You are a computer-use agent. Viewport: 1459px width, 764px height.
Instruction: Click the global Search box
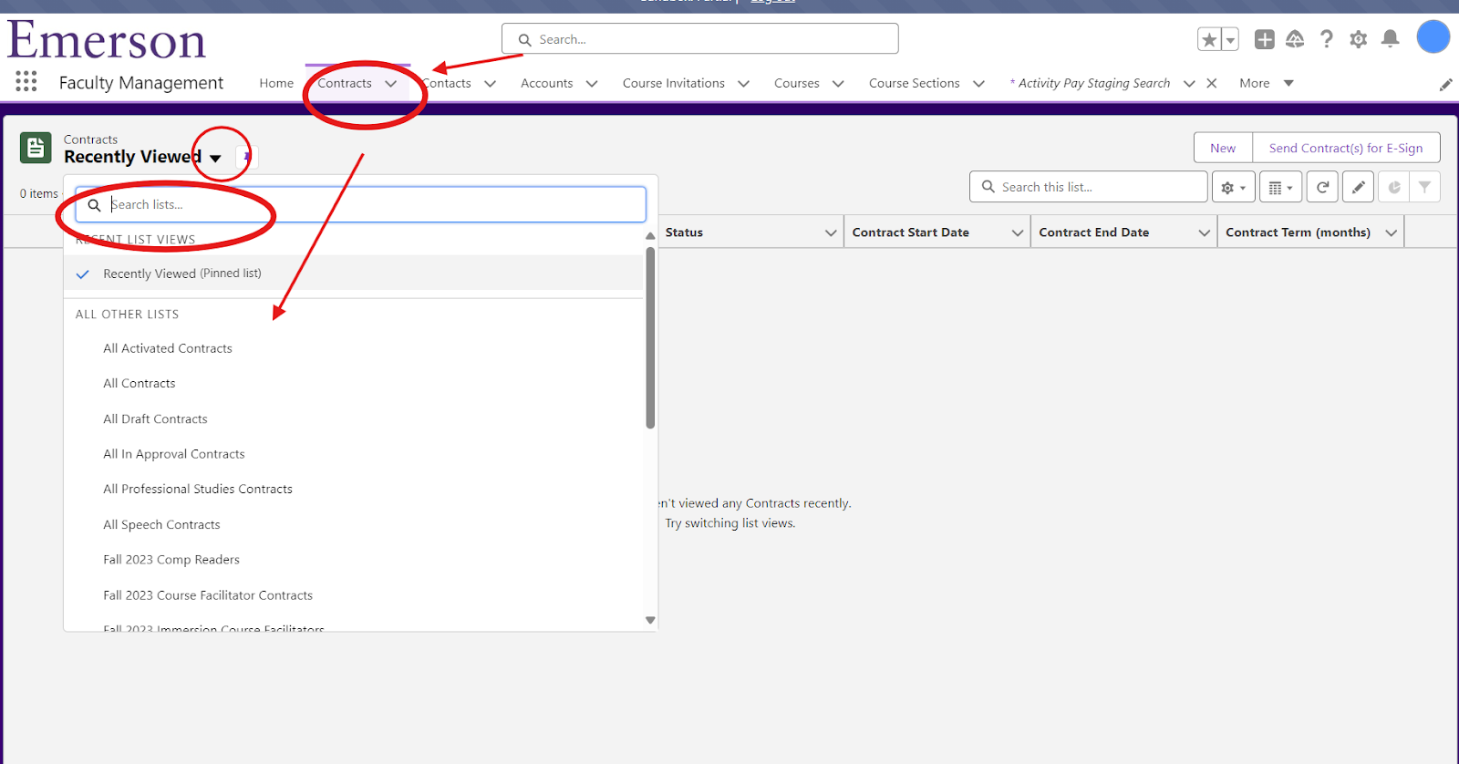pos(699,39)
